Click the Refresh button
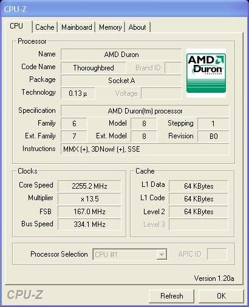 click(171, 296)
